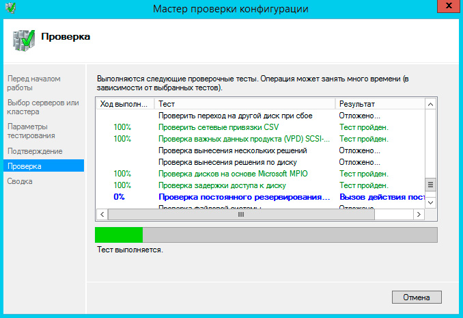Screen dimensions: 463x318
Task: Click the Тест column header
Action: (244, 104)
